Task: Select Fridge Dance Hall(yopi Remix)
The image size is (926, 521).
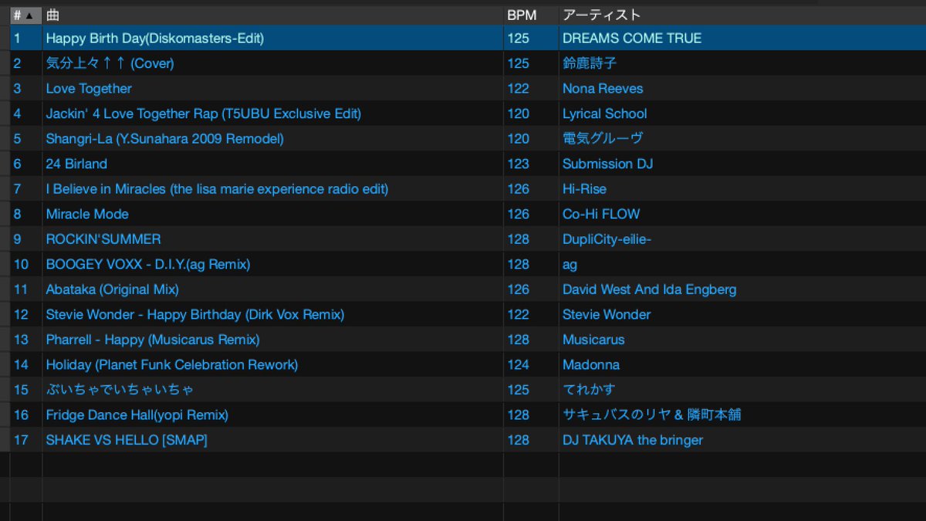Action: click(x=137, y=415)
